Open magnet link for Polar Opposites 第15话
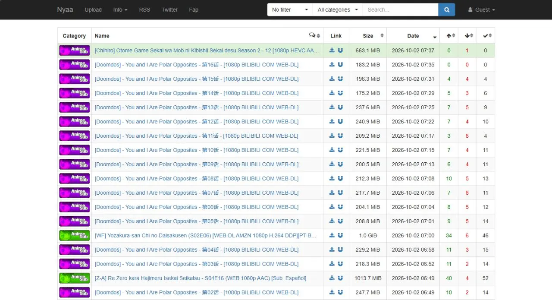Screen dimensions: 552x300 (340, 79)
